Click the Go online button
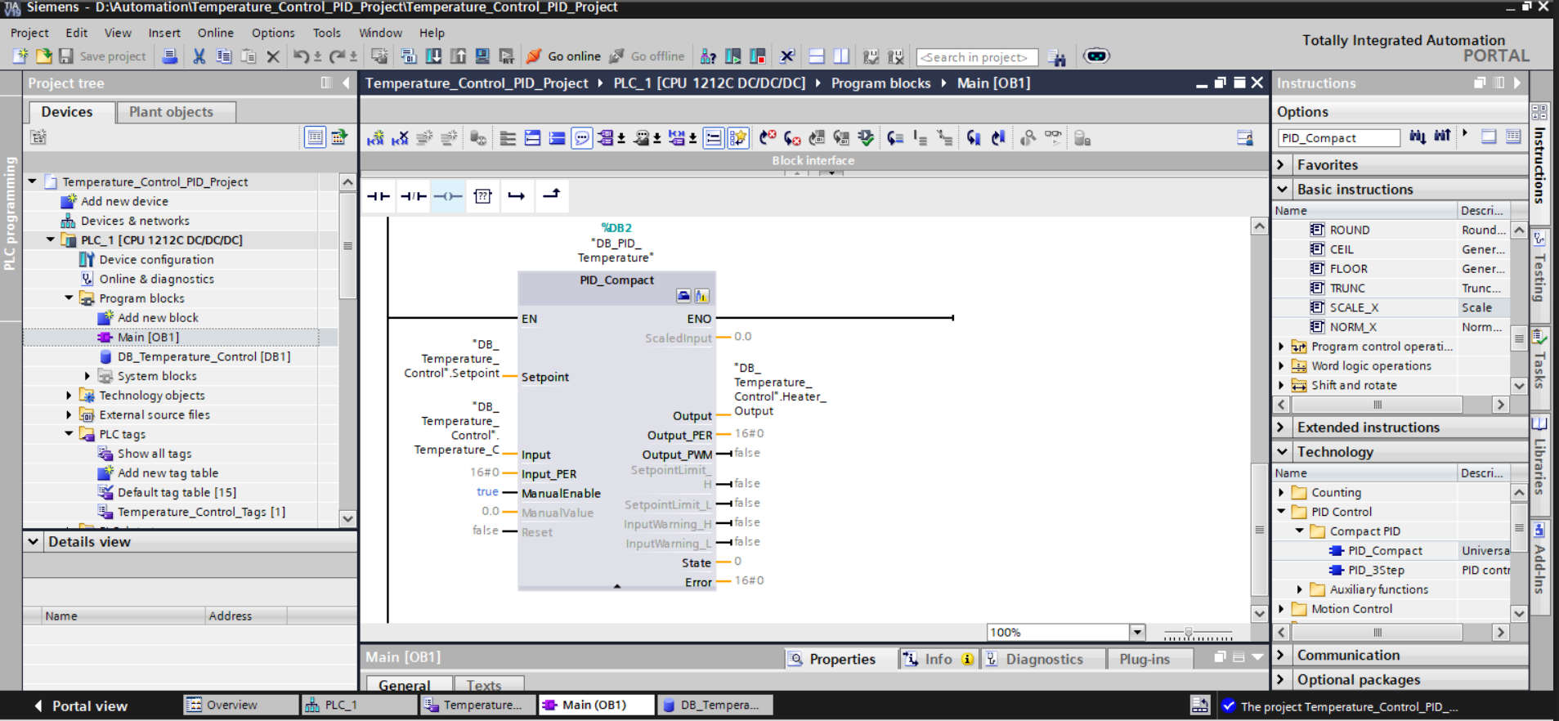 (563, 56)
